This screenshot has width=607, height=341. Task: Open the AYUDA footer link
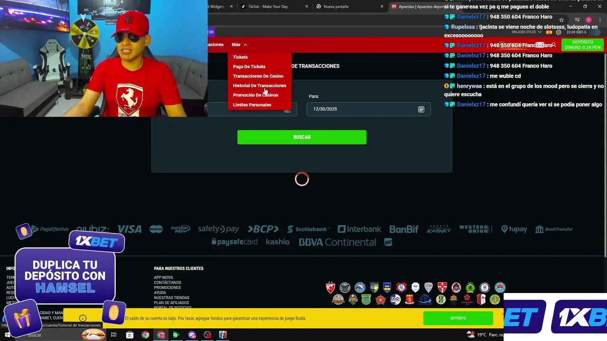pyautogui.click(x=160, y=293)
